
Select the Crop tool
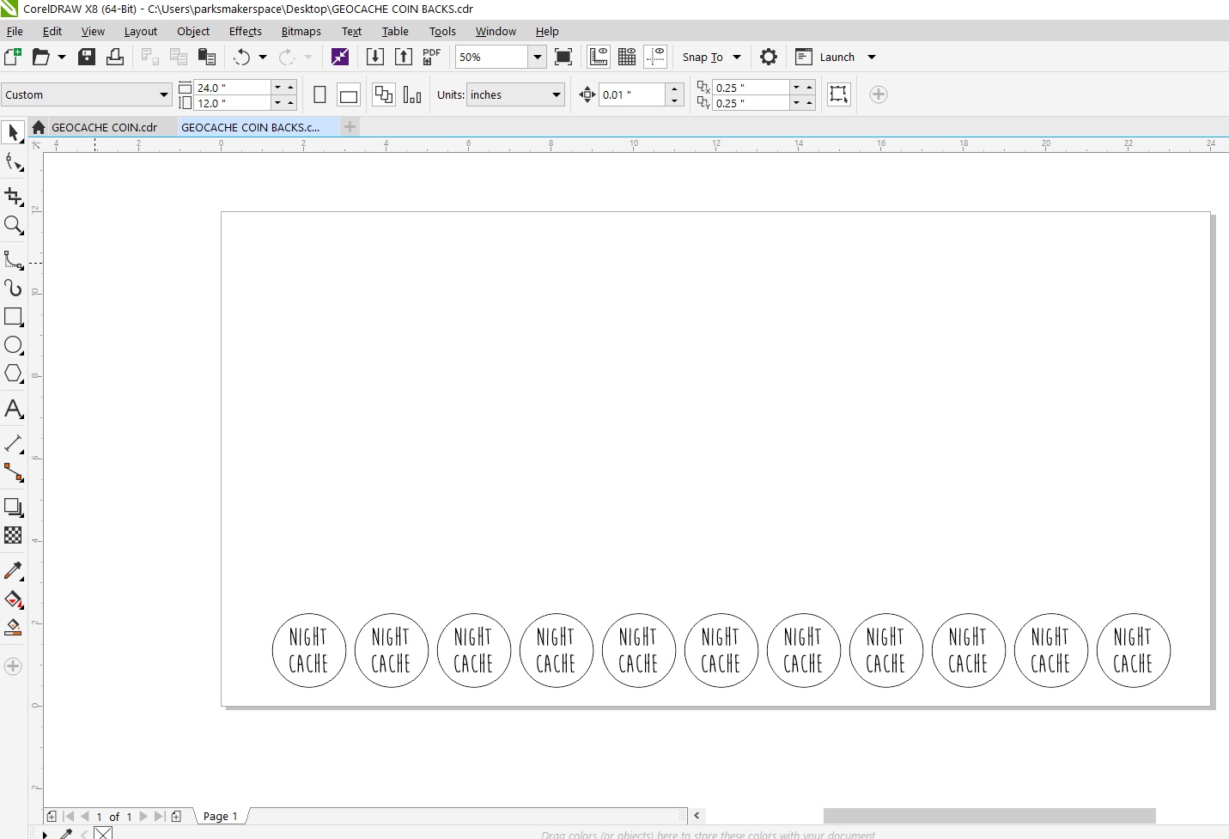pyautogui.click(x=13, y=196)
